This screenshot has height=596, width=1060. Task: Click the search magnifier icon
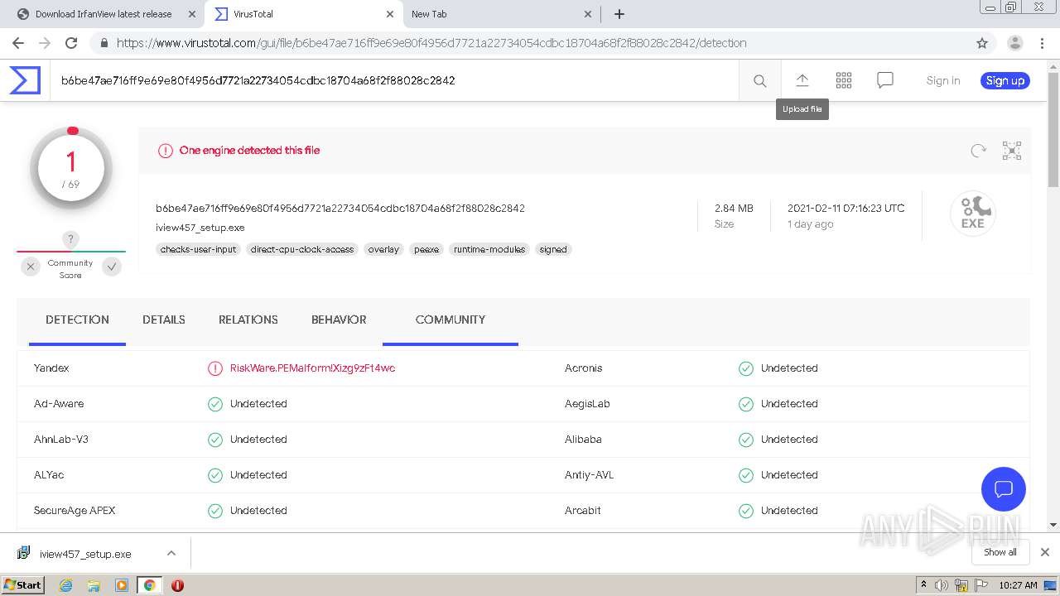[x=759, y=80]
